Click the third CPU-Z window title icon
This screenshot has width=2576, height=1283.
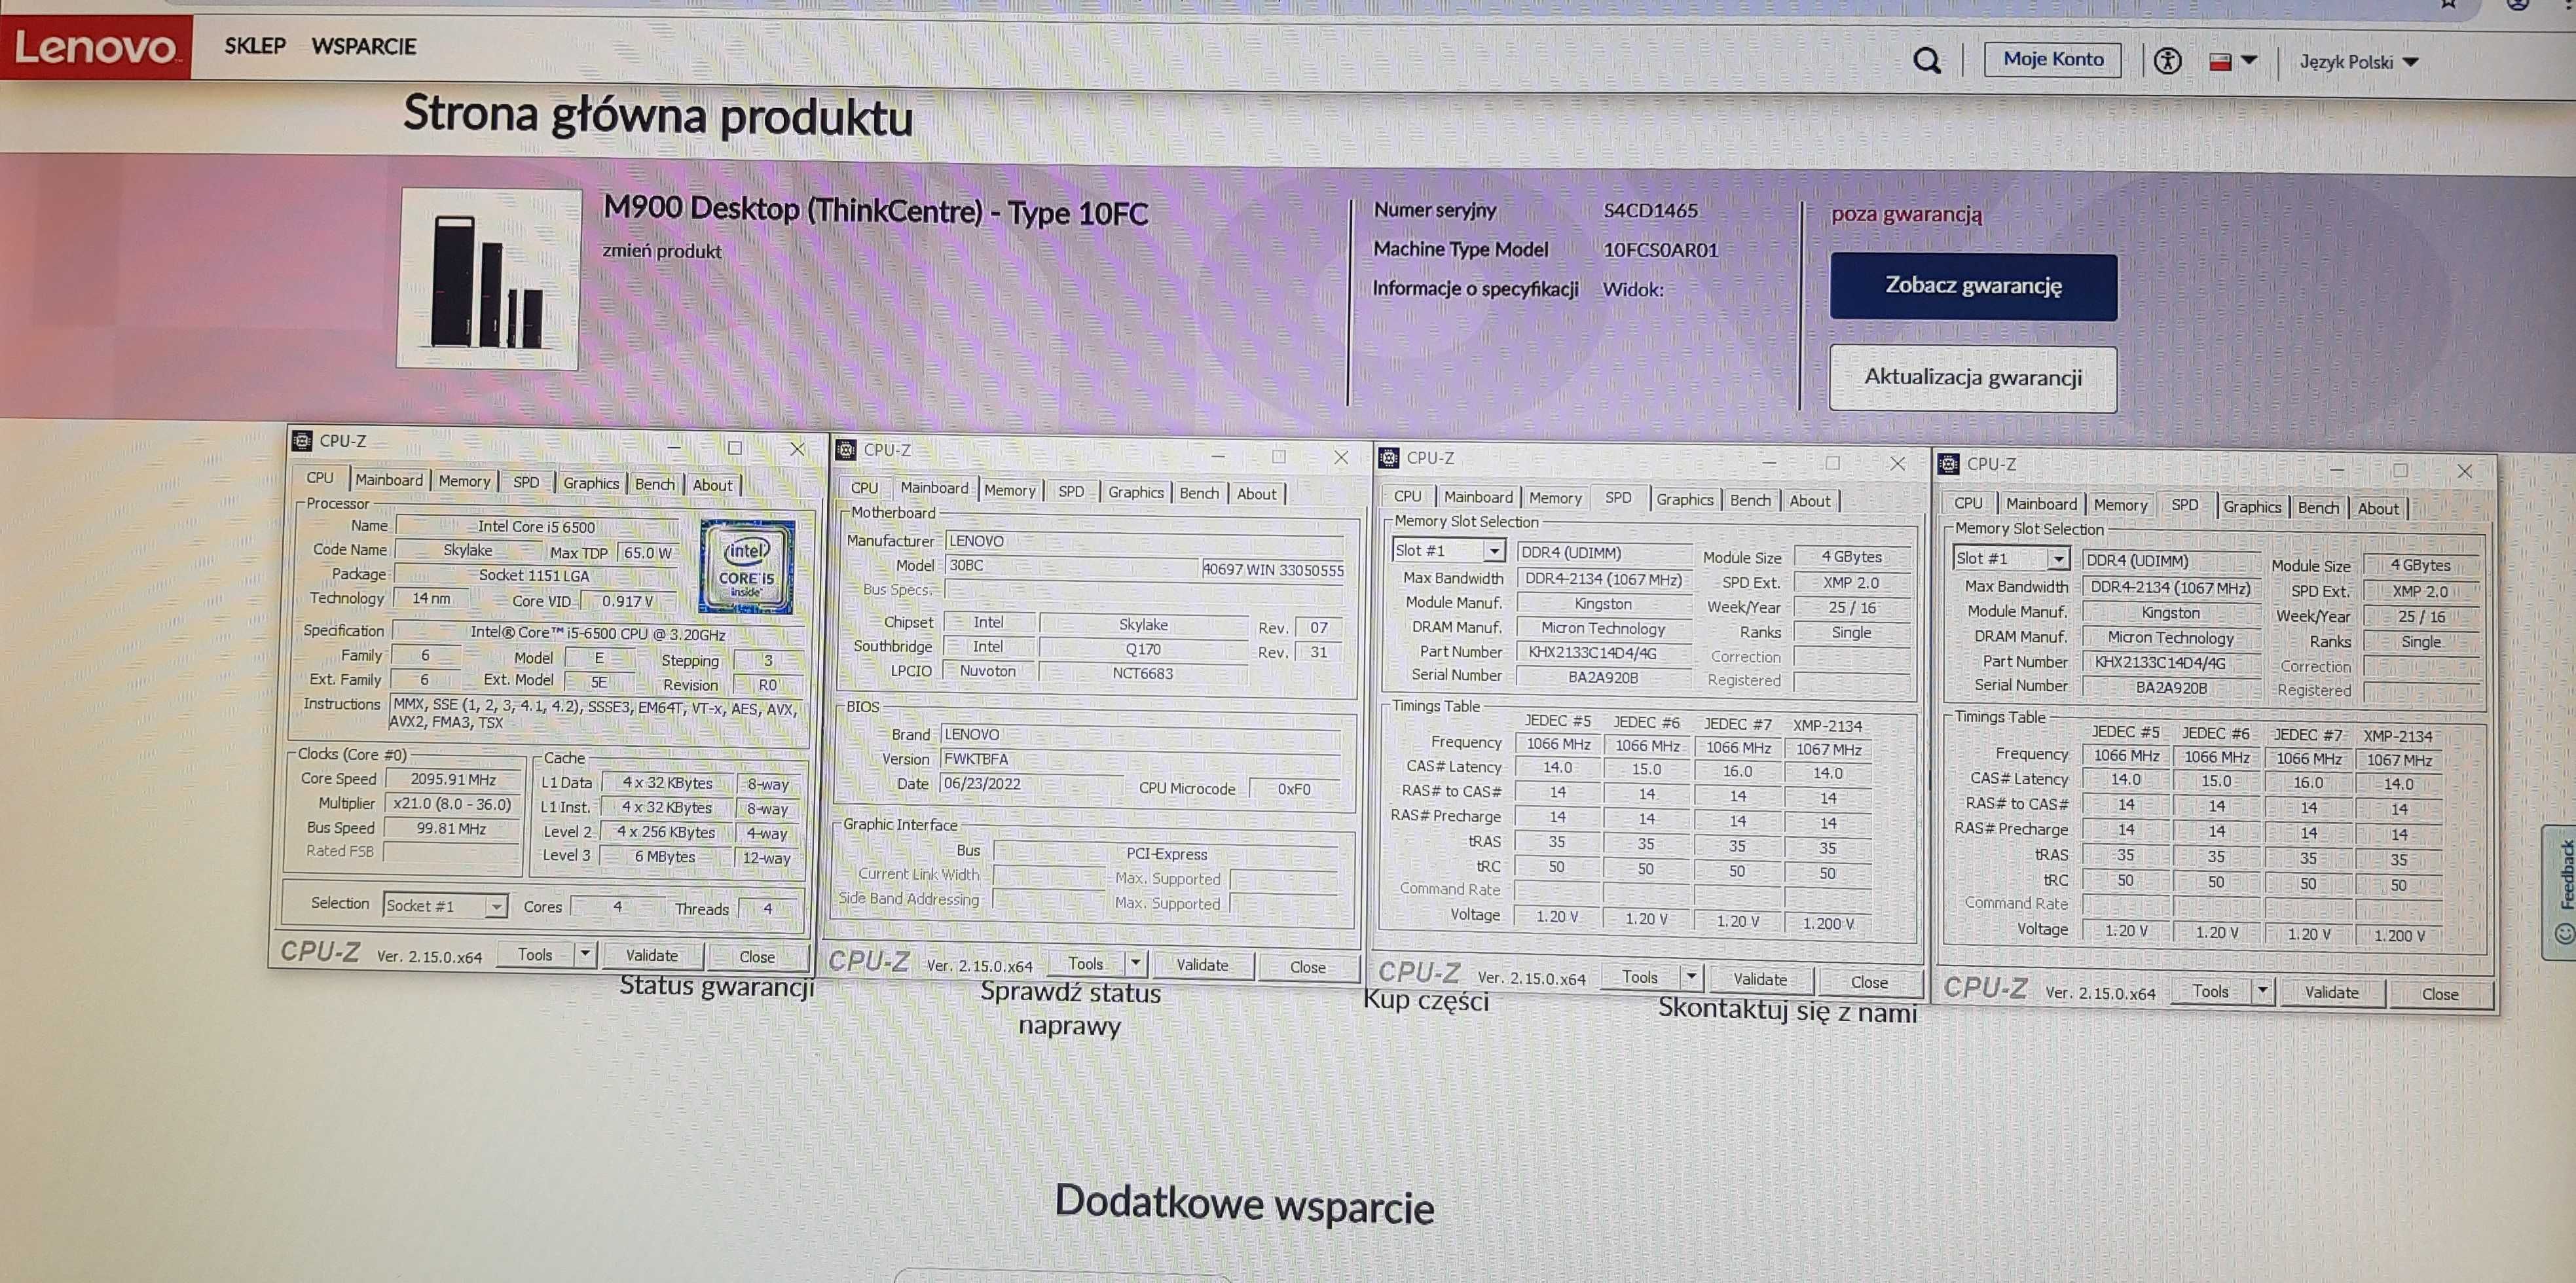click(x=1389, y=458)
